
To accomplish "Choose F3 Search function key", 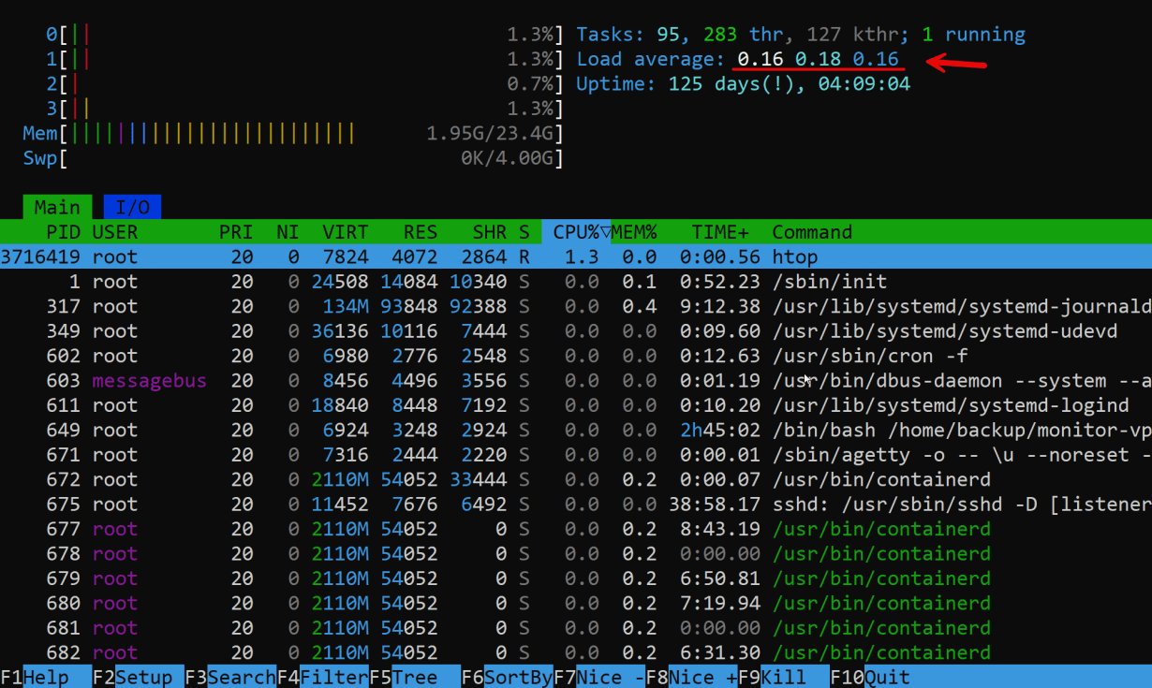I will [229, 677].
